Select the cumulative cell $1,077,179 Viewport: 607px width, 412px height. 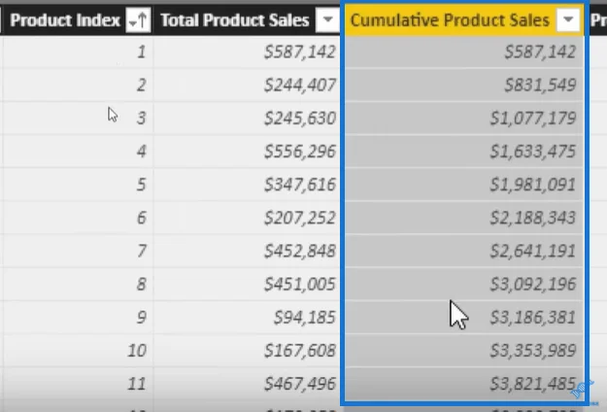(464, 119)
